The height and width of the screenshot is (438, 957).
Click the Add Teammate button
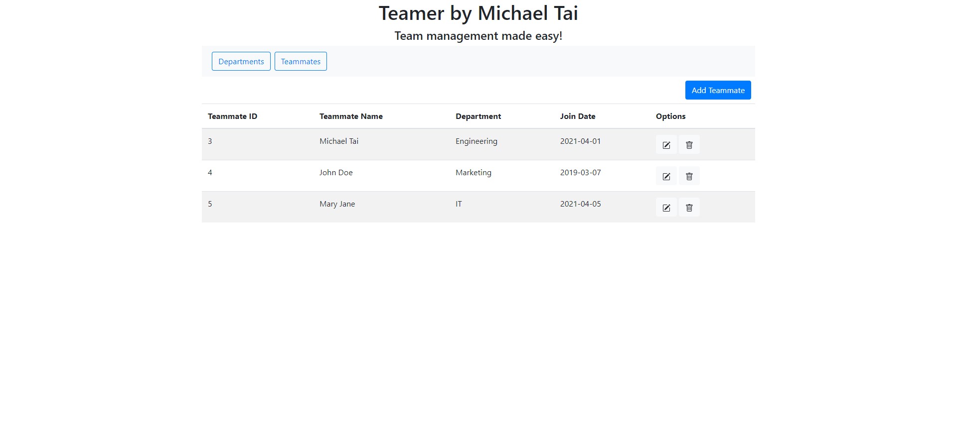(x=718, y=90)
